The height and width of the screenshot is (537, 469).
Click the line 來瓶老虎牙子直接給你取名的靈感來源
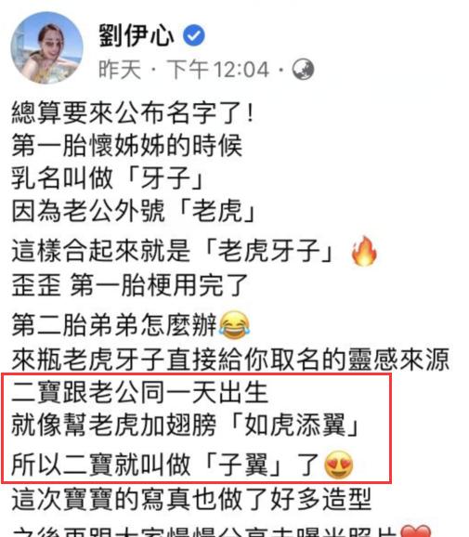(x=230, y=360)
